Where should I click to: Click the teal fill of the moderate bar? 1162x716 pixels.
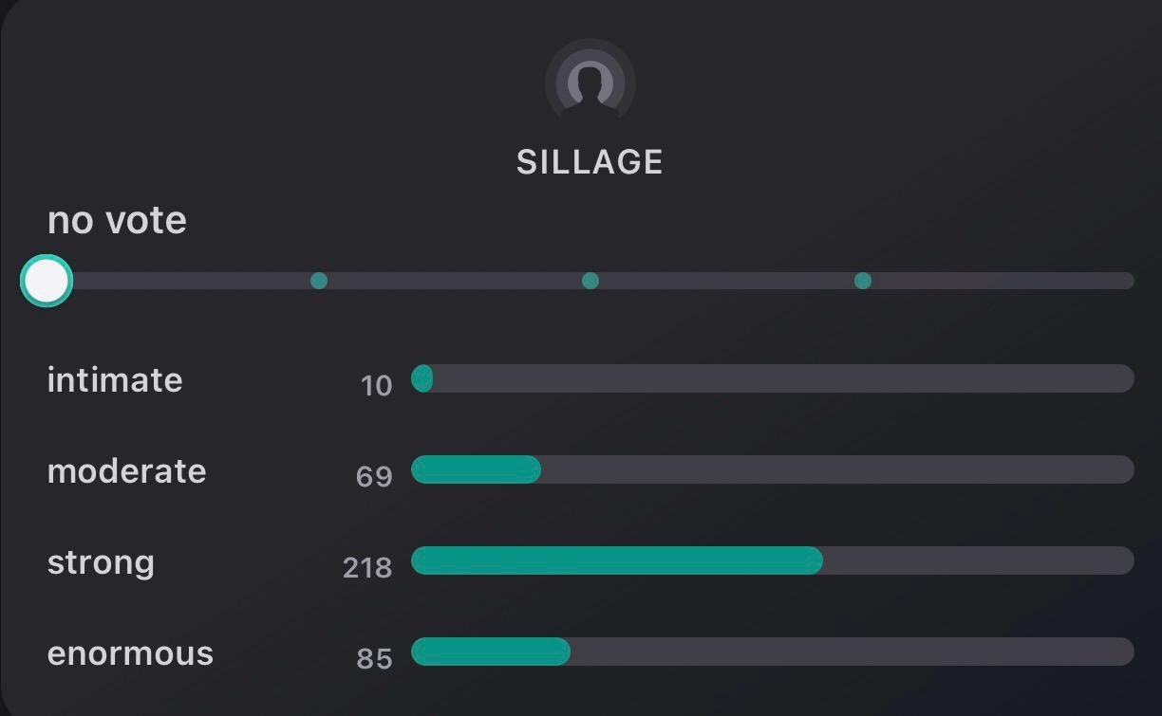(x=476, y=469)
